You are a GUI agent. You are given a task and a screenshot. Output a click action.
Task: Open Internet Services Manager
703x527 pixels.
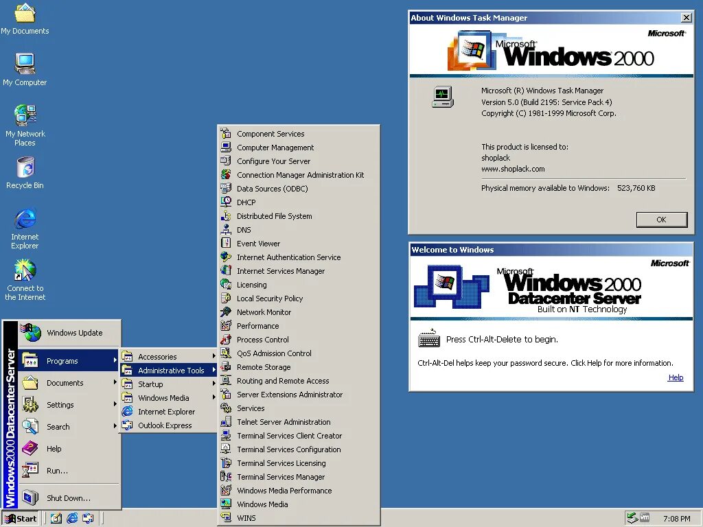coord(299,270)
